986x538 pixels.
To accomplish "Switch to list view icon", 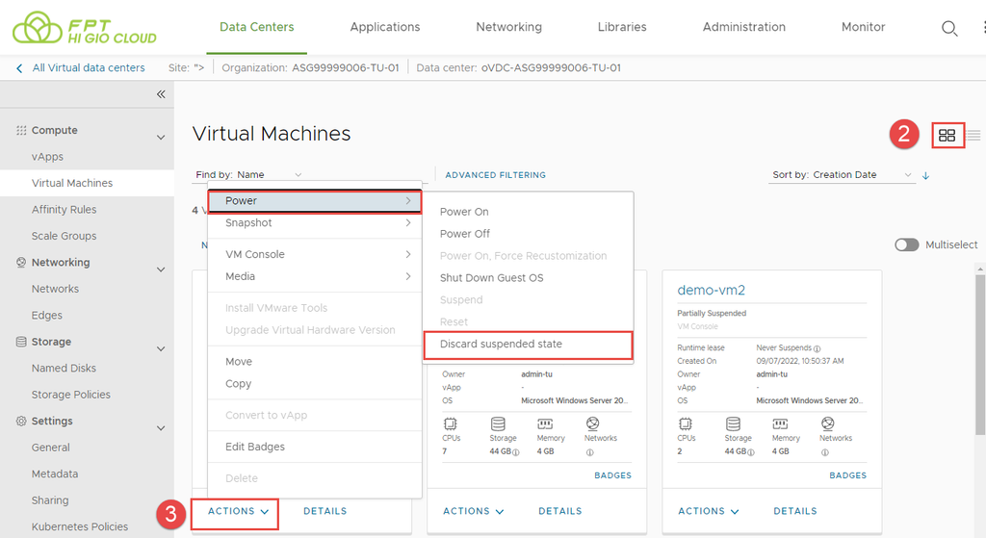I will 973,136.
